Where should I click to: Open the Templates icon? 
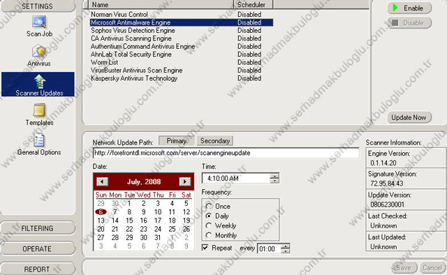click(x=39, y=114)
